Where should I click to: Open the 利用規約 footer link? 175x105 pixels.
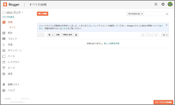(8, 99)
